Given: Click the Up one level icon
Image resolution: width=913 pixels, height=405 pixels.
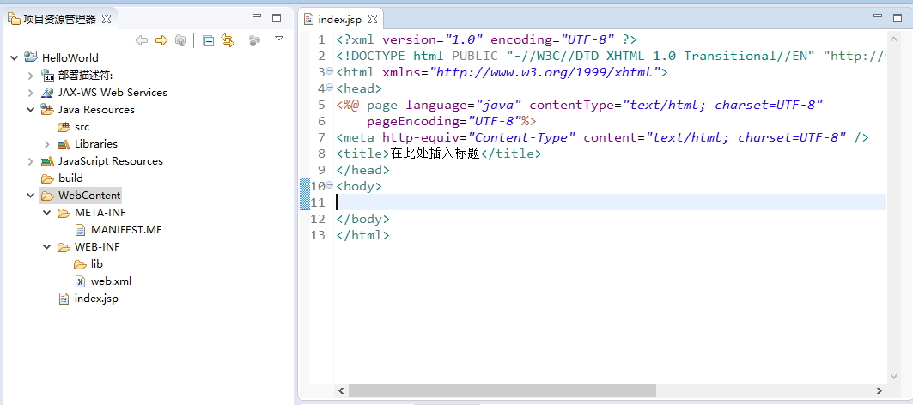Looking at the screenshot, I should click(180, 40).
